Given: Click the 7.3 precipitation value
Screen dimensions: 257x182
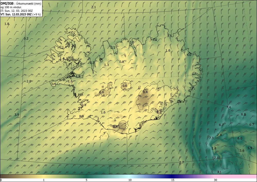Looking at the screenshot, I should click(212, 138).
